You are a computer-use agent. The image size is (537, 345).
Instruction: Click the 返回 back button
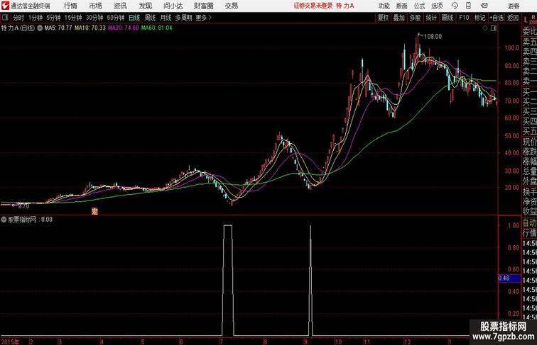pyautogui.click(x=513, y=18)
